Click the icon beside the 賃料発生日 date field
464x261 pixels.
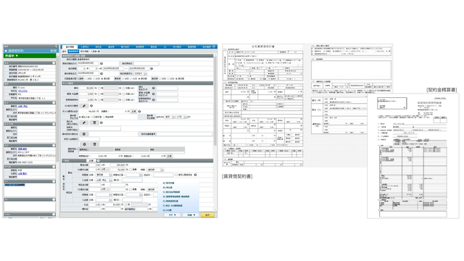[x=101, y=74]
